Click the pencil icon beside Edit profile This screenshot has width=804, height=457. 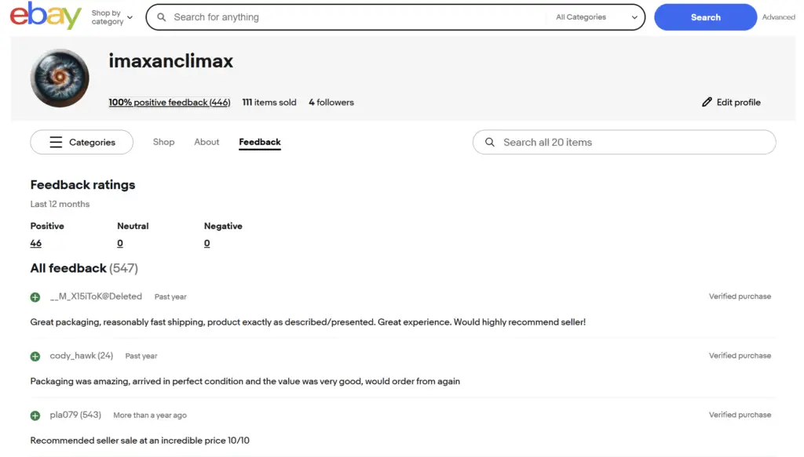(707, 103)
